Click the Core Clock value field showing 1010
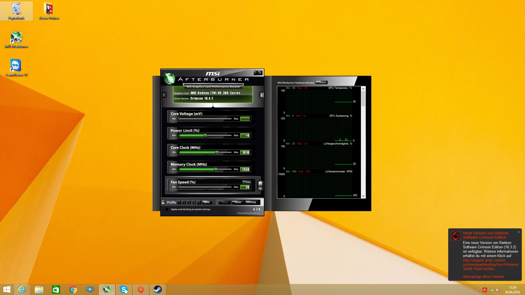 pyautogui.click(x=245, y=152)
